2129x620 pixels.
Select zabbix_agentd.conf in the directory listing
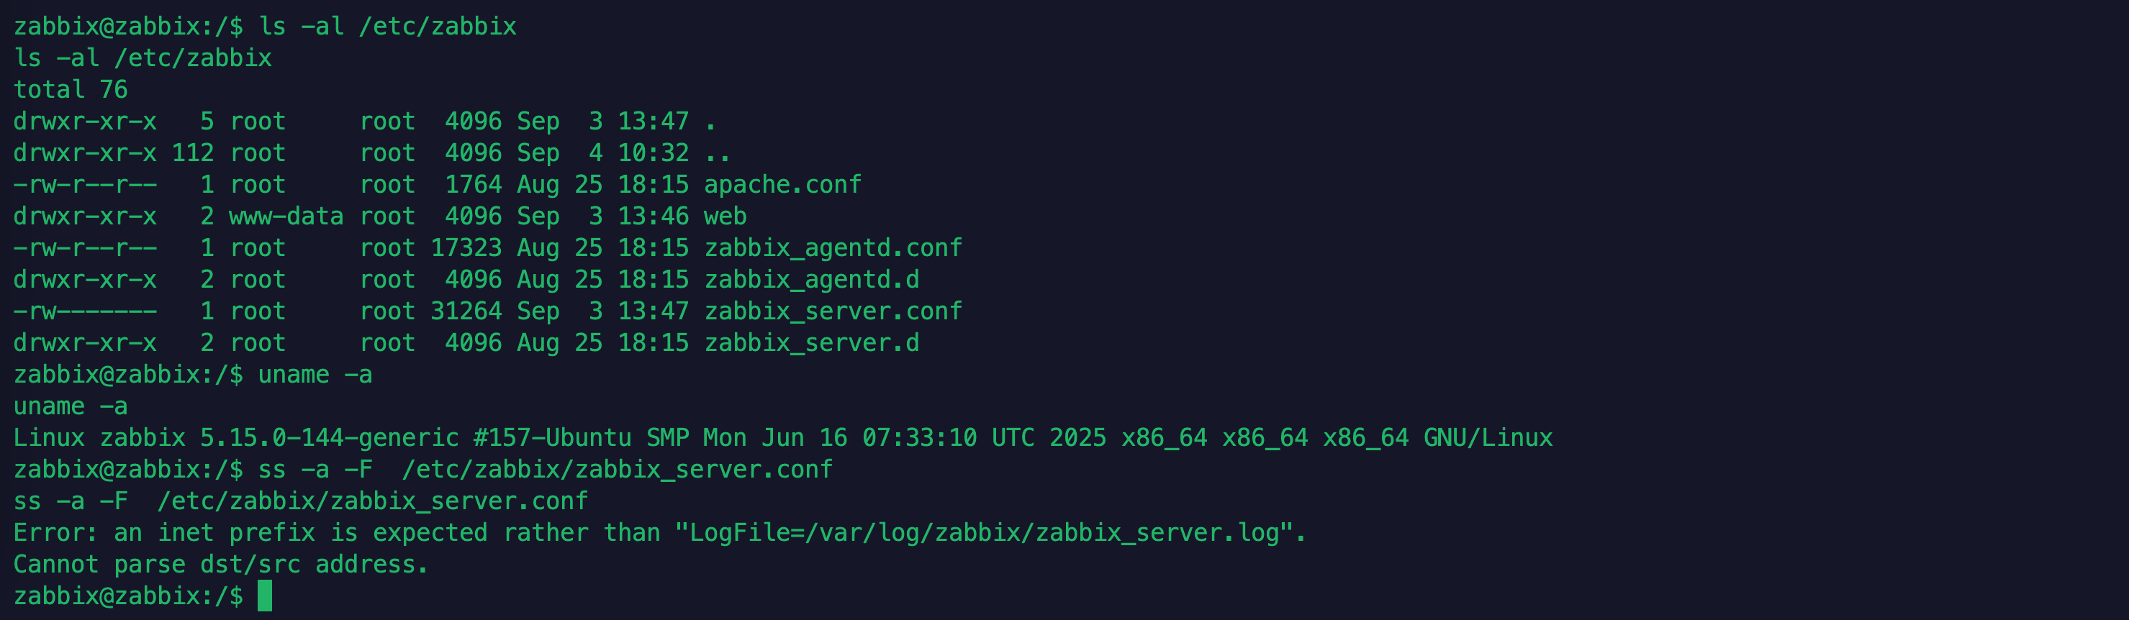tap(832, 247)
